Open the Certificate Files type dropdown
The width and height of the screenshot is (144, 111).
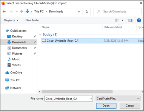pos(118,99)
